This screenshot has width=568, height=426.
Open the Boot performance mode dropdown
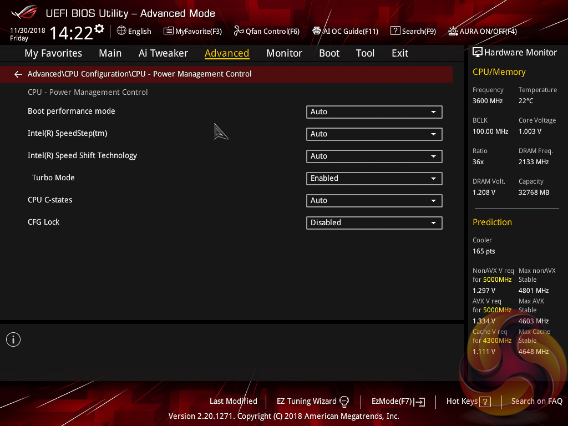pyautogui.click(x=374, y=111)
